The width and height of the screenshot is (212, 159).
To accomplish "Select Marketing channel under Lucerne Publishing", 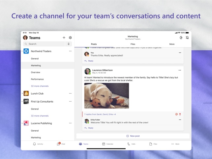I will pyautogui.click(x=47, y=138).
